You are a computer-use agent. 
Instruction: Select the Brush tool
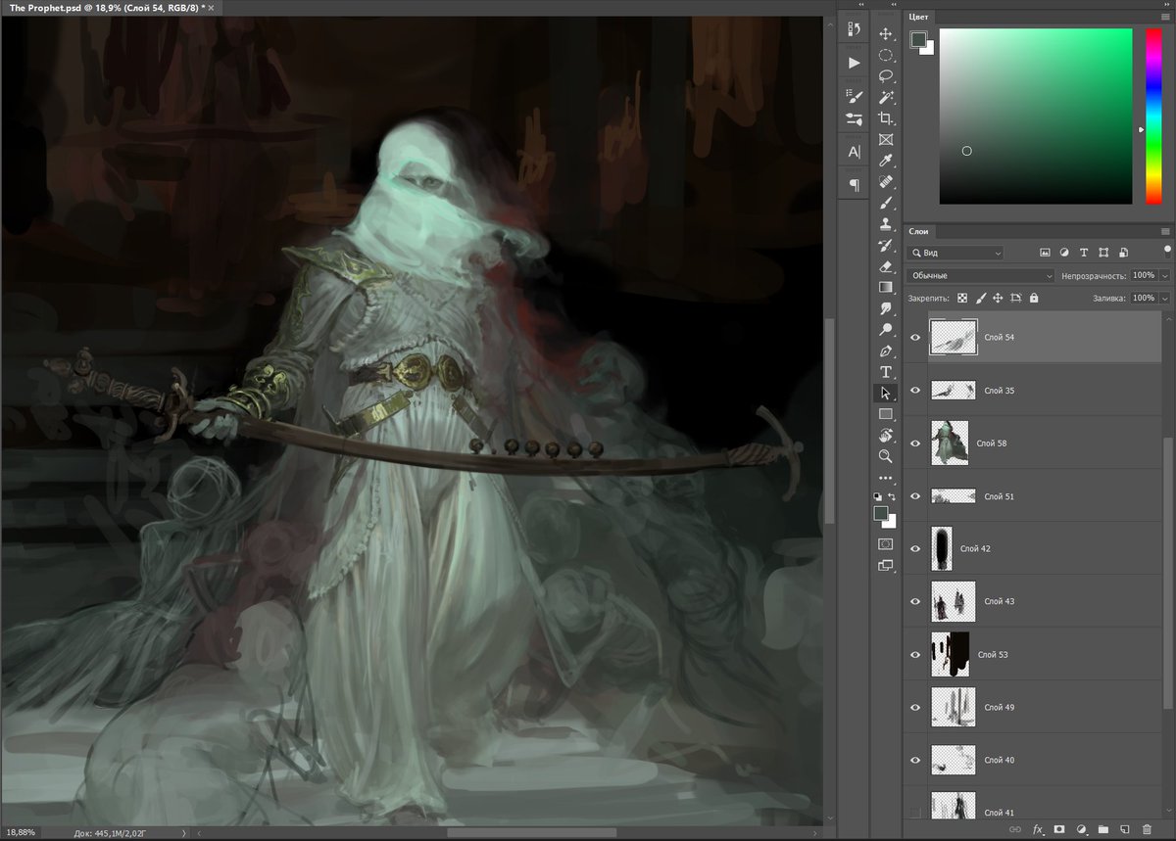pos(886,203)
